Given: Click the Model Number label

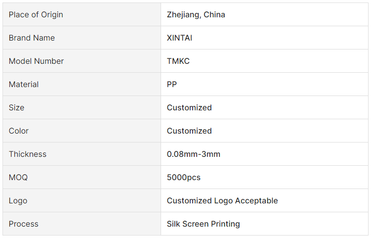Looking at the screenshot, I should (36, 61).
